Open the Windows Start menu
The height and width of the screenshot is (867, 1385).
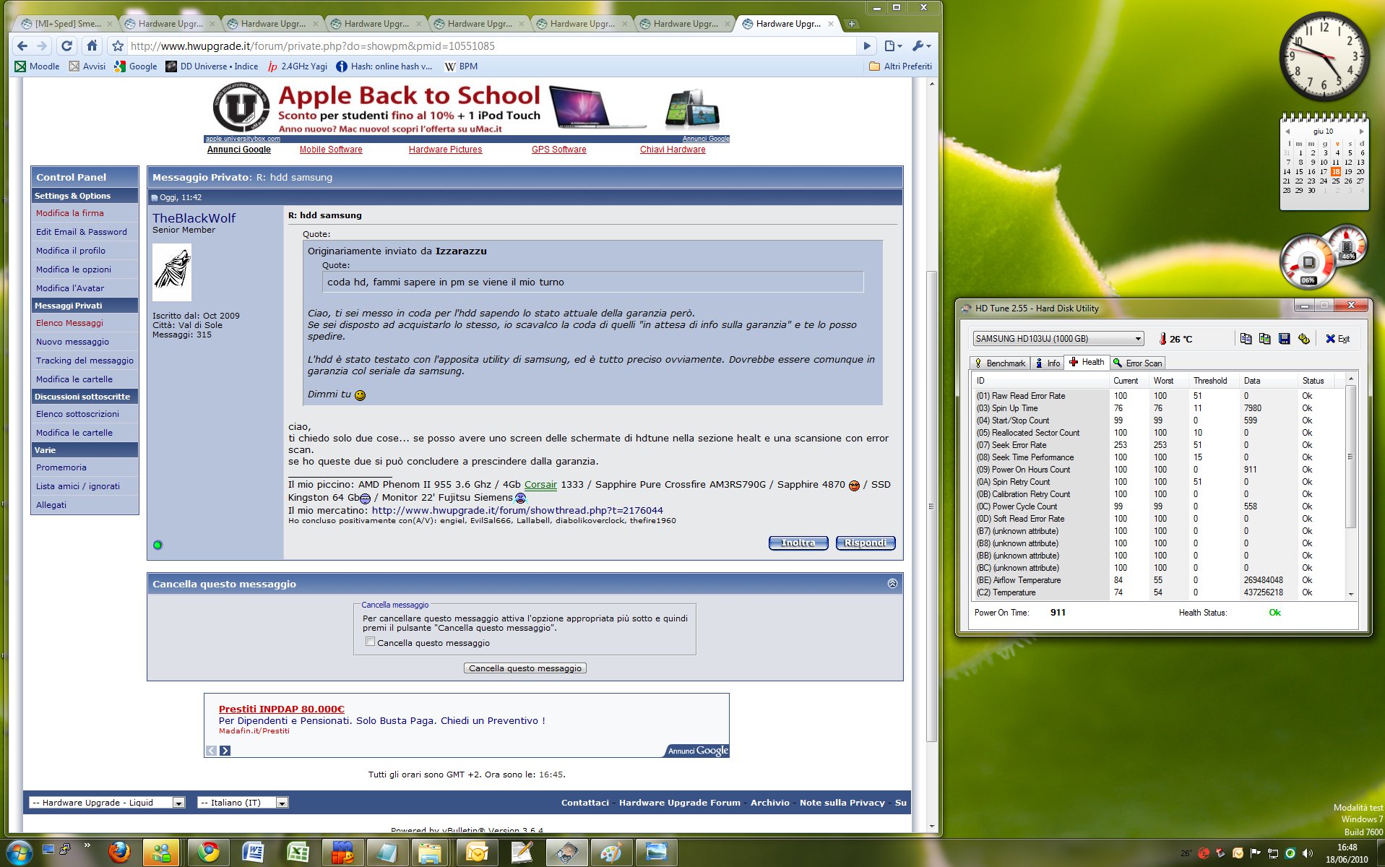coord(19,853)
